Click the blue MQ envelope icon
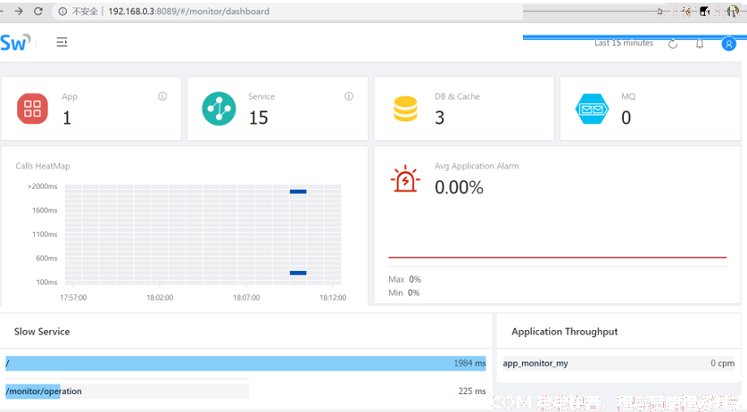 592,109
